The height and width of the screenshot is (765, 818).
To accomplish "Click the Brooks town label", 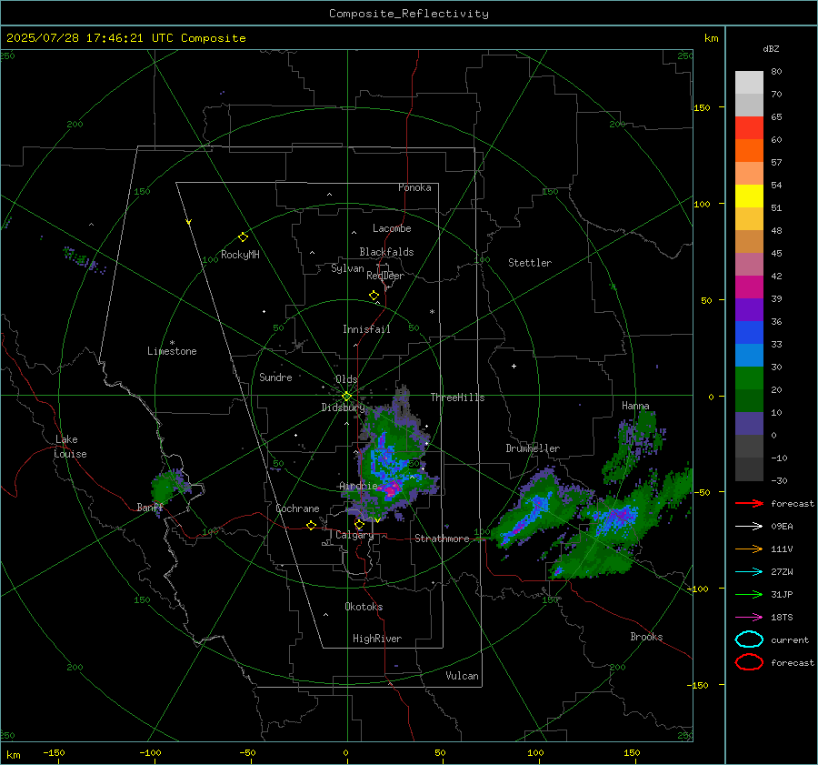I will pos(646,637).
